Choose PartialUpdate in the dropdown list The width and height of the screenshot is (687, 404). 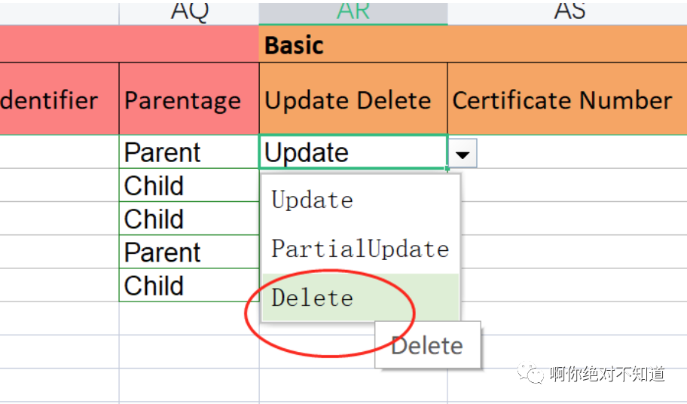360,249
